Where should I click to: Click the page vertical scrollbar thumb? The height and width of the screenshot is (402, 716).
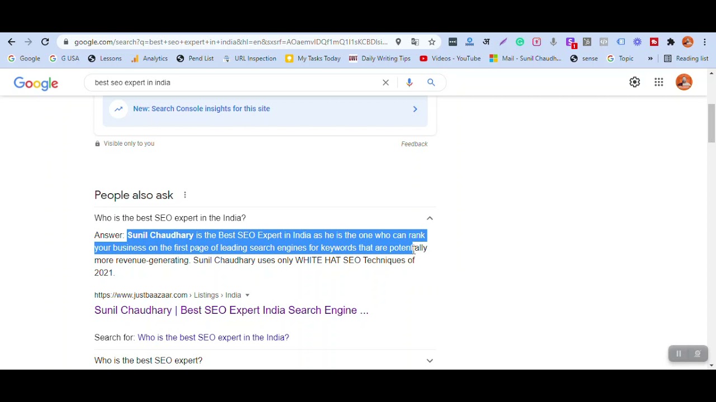pos(712,123)
